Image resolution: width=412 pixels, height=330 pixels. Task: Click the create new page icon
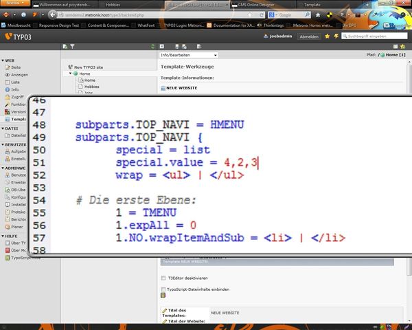[63, 47]
